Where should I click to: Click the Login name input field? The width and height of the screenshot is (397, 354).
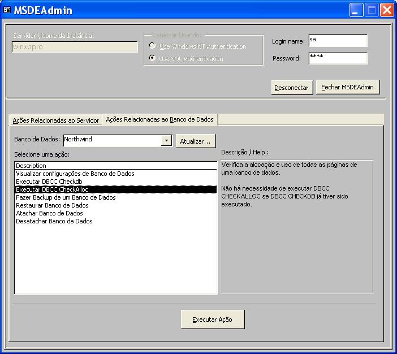coord(338,41)
